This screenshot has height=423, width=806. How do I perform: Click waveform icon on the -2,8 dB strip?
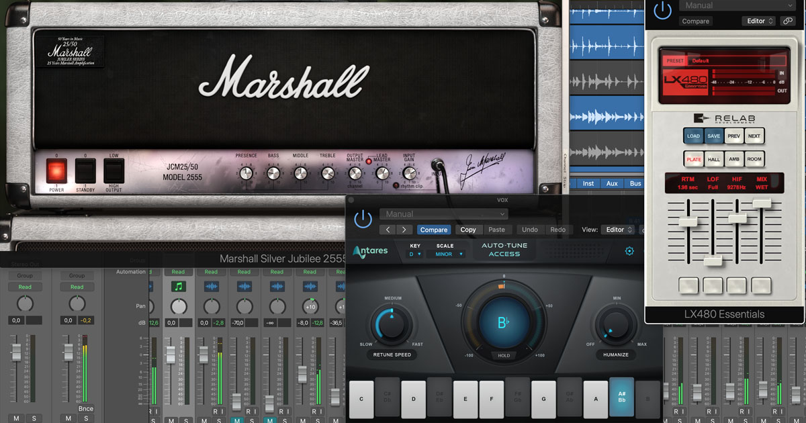[x=211, y=287]
